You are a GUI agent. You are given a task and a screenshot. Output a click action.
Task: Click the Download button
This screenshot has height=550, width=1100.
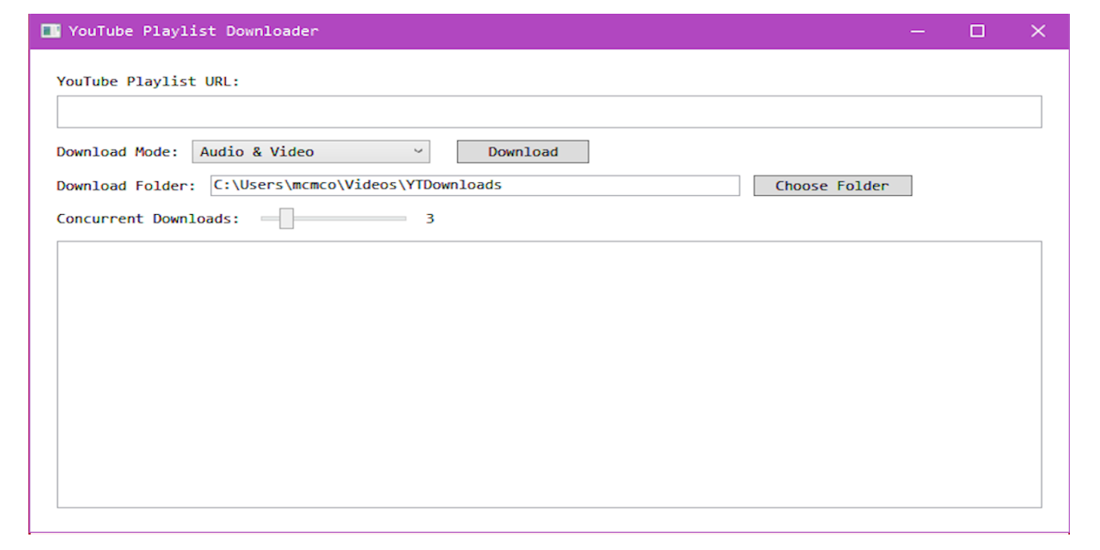pyautogui.click(x=522, y=151)
